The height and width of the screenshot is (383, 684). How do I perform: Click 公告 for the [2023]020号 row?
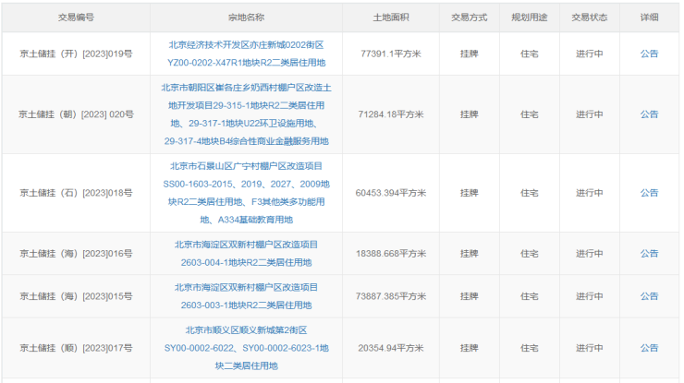649,114
